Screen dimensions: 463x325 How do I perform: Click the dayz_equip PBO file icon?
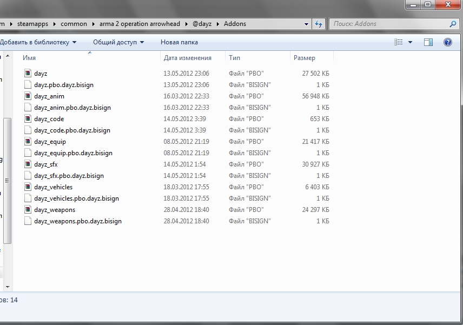point(28,141)
